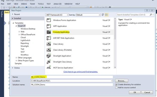Choose the Class Library (Portable) icon
157x97 pixels.
(49, 50)
